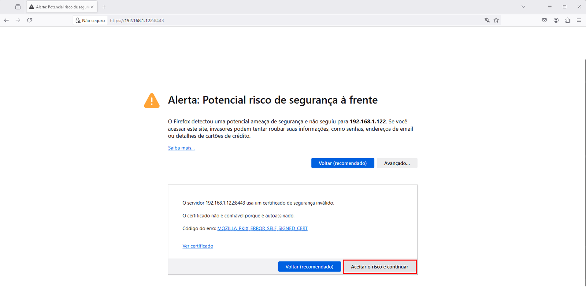Screen dimensions: 586x287
Task: Click the MOZILLA_PKIX_ERROR_SELF_SIGNED_CERT error code link
Action: [x=262, y=228]
